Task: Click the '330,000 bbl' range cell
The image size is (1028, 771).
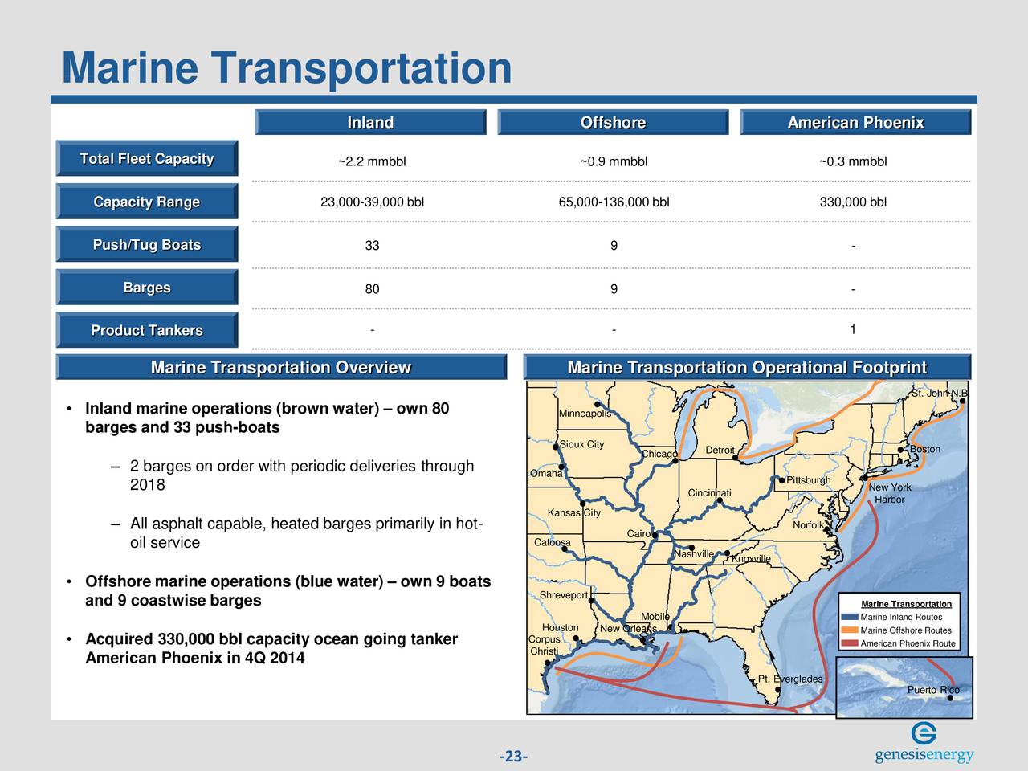Action: pyautogui.click(x=853, y=202)
